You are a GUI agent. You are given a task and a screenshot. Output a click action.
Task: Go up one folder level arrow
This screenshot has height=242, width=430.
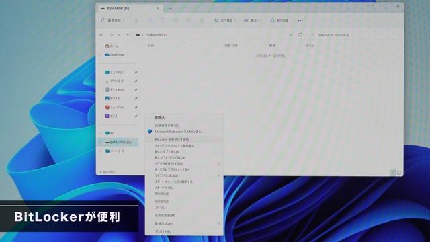pos(128,35)
